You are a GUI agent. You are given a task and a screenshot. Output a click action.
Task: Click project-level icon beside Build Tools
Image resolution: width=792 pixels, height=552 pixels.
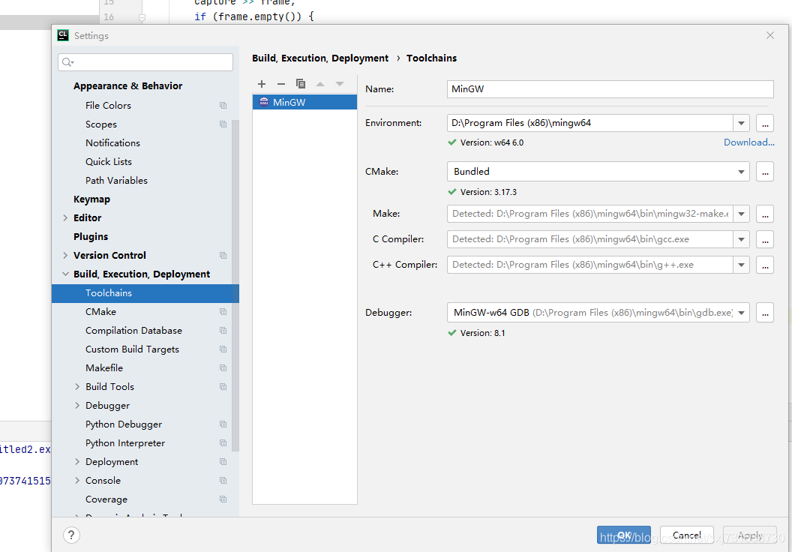tap(223, 387)
